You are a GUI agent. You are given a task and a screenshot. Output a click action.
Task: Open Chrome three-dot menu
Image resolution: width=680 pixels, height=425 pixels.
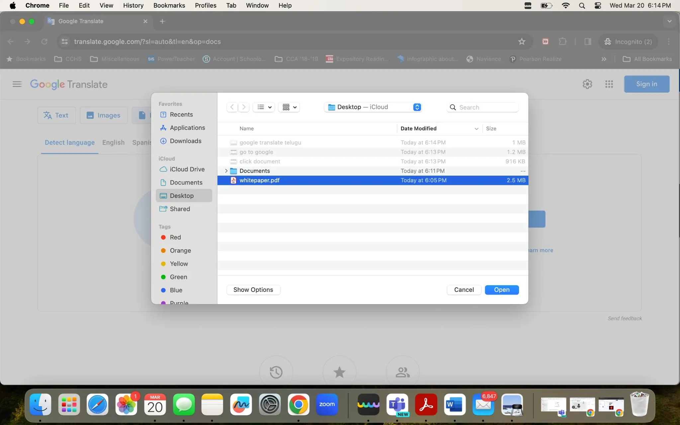669,42
